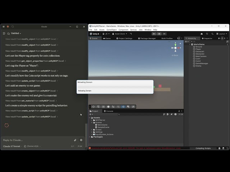Image resolution: width=230 pixels, height=172 pixels.
Task: Toggle the Project panel lock icon
Action: pyautogui.click(x=179, y=111)
